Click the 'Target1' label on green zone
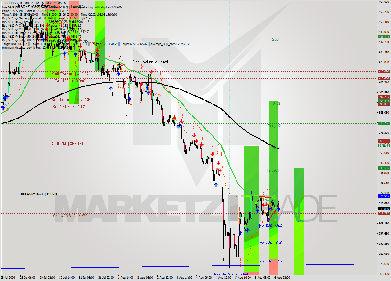 coord(272,170)
